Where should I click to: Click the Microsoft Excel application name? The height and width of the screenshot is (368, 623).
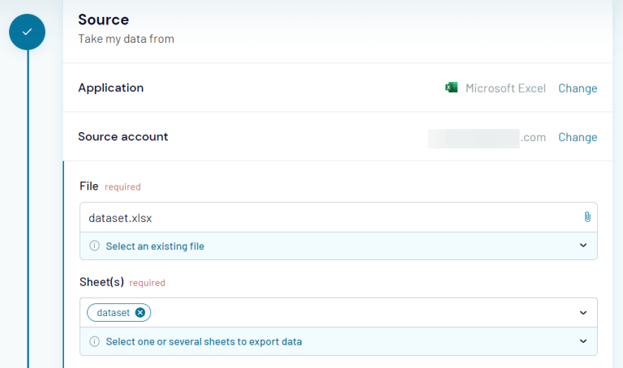(x=505, y=88)
